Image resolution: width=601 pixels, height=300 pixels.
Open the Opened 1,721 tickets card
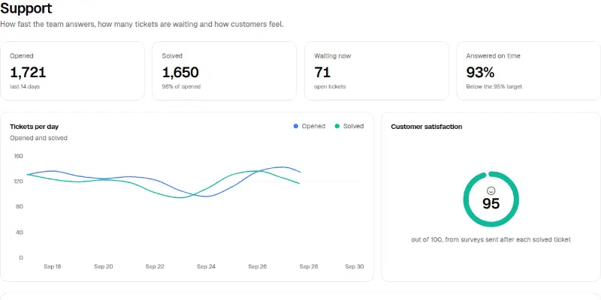point(72,70)
